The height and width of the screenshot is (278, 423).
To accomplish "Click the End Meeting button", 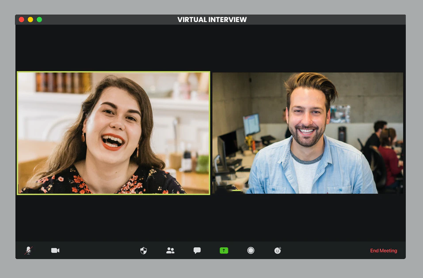I will coord(383,251).
